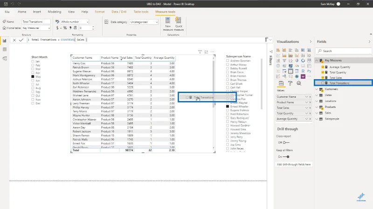Screen dimensions: 373x209
Task: Check the Jan box in Short Month slicer
Action: (x=33, y=61)
